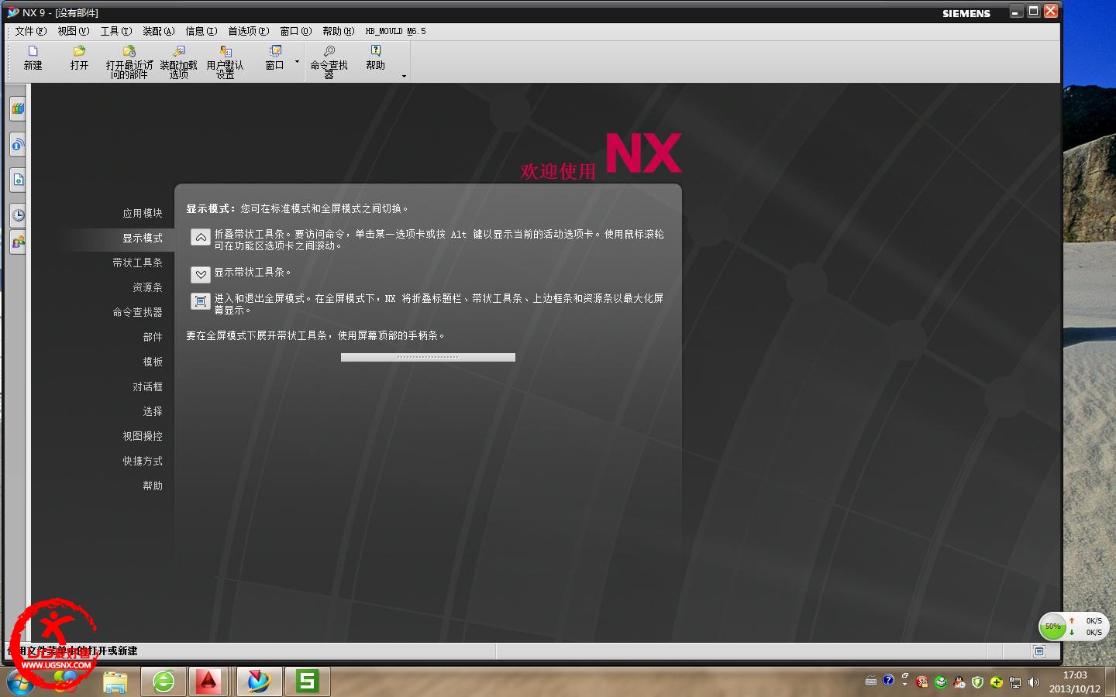
Task: Expand the Window toolbar dropdown arrow
Action: pyautogui.click(x=297, y=61)
